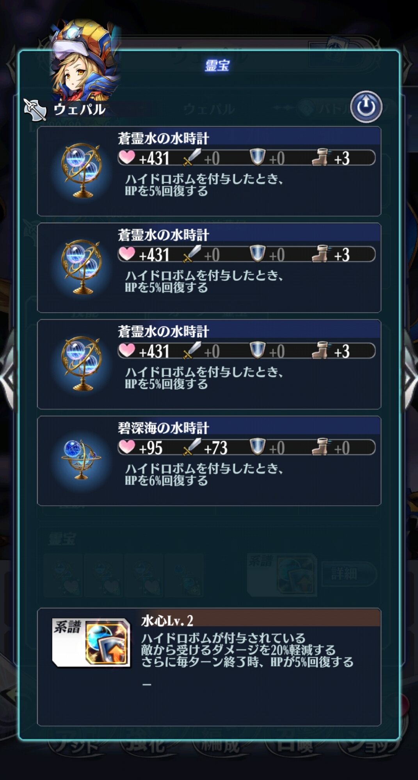The image size is (418, 780).
Task: Tap shield defense +0 in fourth item
Action: tap(267, 447)
